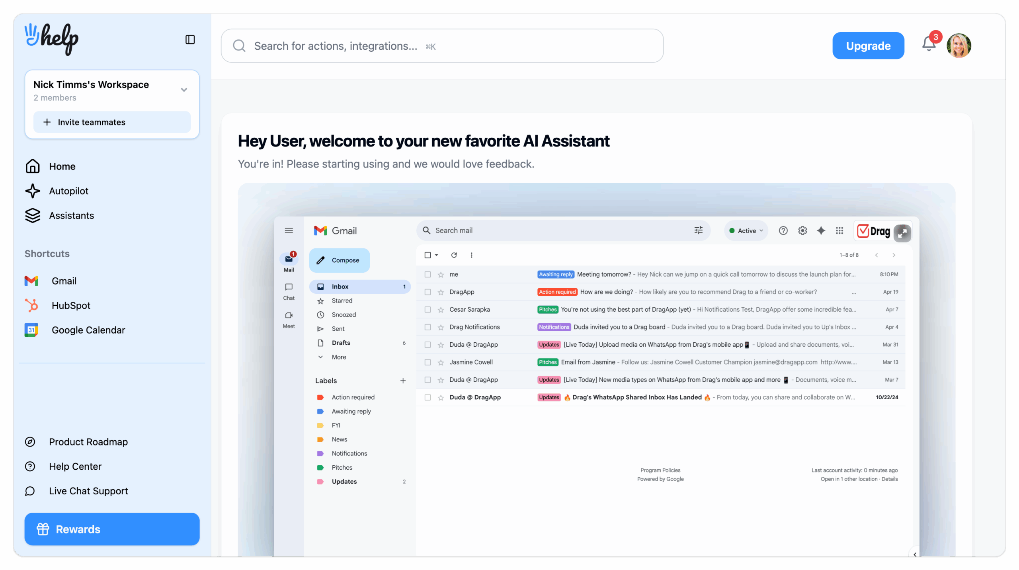Image resolution: width=1019 pixels, height=570 pixels.
Task: Open the Gmail Inbox folder
Action: (360, 287)
